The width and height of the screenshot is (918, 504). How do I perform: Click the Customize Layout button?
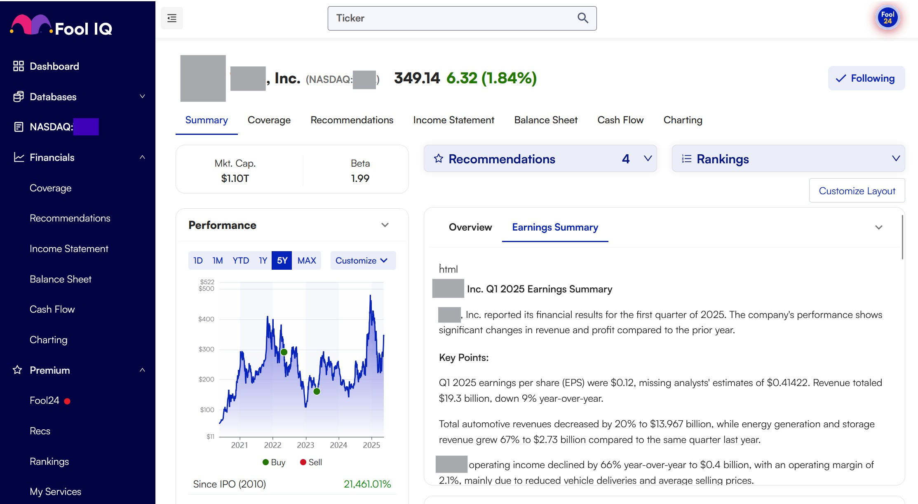pos(857,191)
